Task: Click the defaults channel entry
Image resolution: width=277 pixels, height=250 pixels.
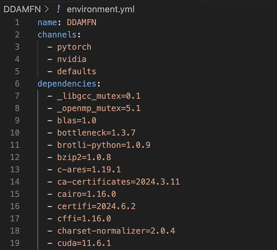Action: 77,71
